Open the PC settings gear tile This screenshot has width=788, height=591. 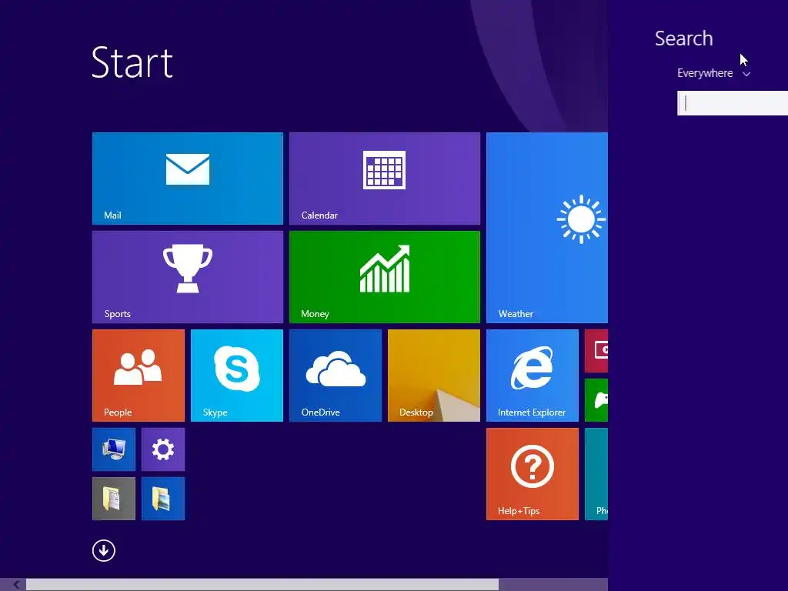tap(163, 449)
